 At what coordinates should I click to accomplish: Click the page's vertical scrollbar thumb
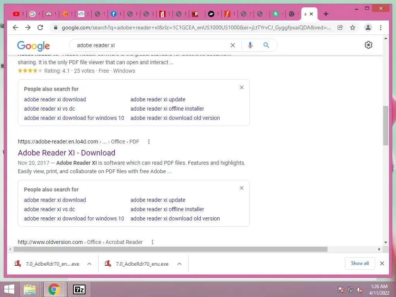click(386, 126)
